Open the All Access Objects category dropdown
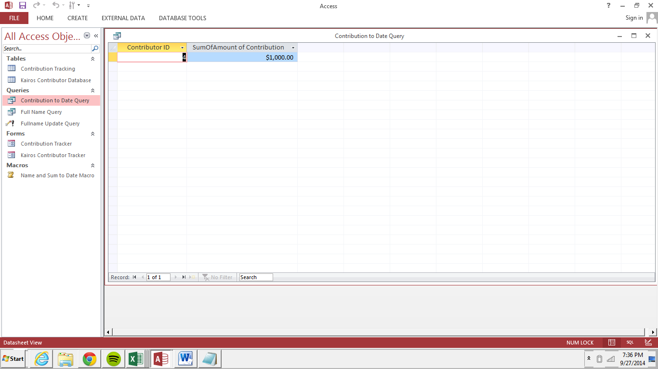658x369 pixels. (x=87, y=36)
